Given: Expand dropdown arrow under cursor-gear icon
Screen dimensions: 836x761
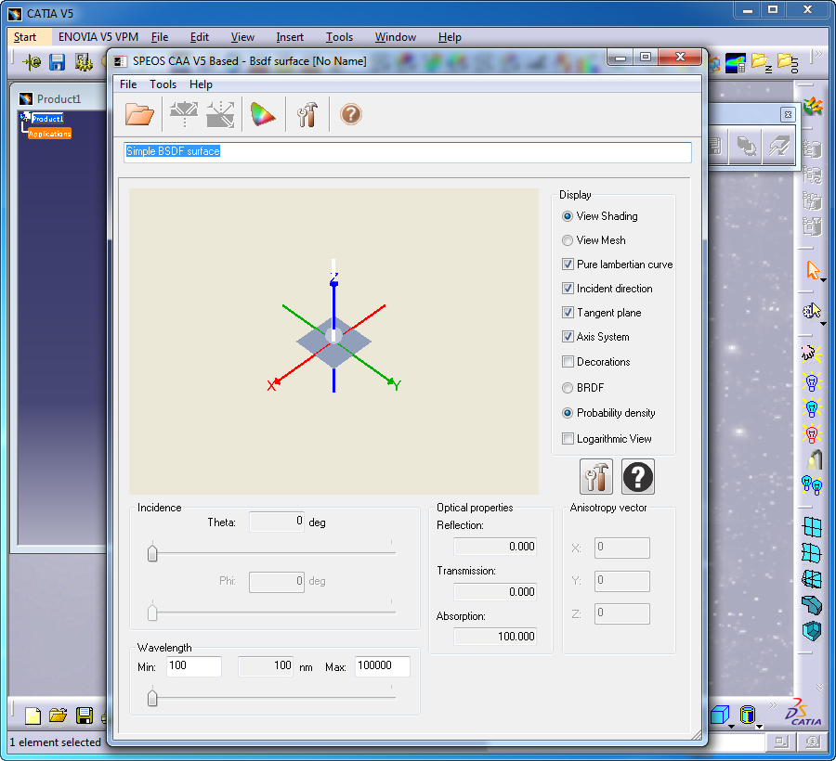Looking at the screenshot, I should [824, 324].
